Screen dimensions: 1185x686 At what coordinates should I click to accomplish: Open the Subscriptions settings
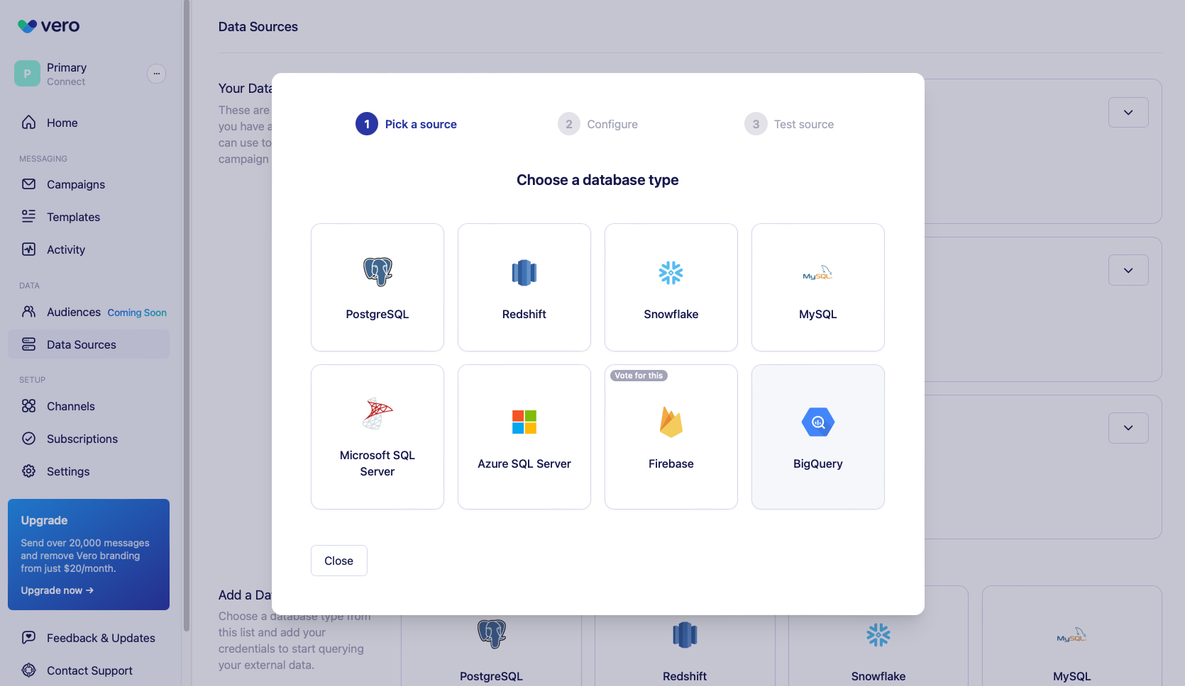click(82, 439)
